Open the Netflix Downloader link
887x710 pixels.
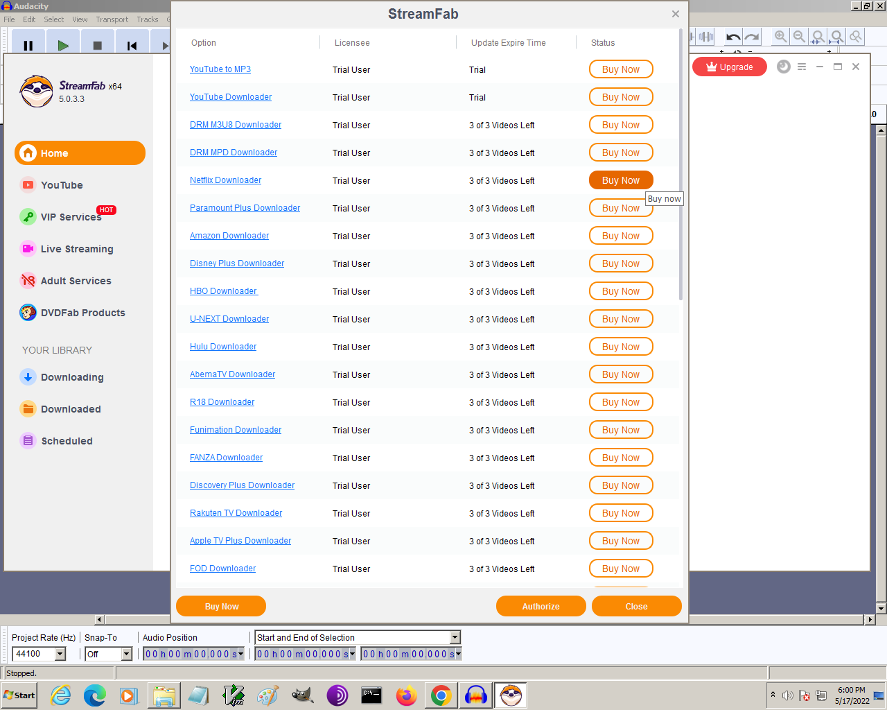coord(225,180)
